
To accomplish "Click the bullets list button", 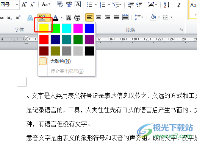I will point(90,5).
